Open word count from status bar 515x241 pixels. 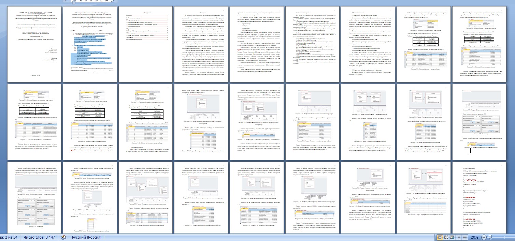click(x=39, y=237)
